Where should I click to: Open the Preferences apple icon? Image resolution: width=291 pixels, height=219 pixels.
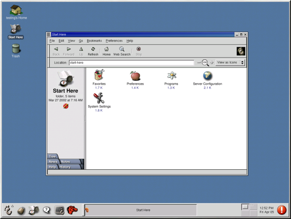135,76
